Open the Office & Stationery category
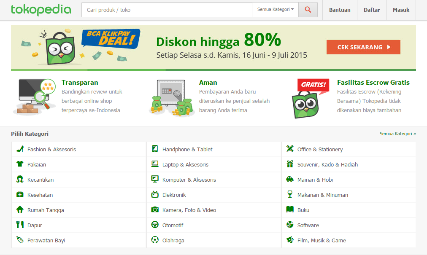 coord(349,149)
